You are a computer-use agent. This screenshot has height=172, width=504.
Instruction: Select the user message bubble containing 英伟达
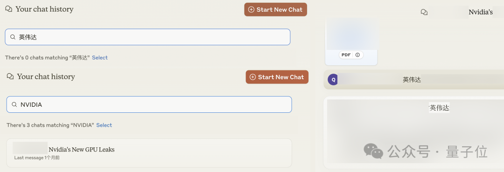tap(413, 80)
